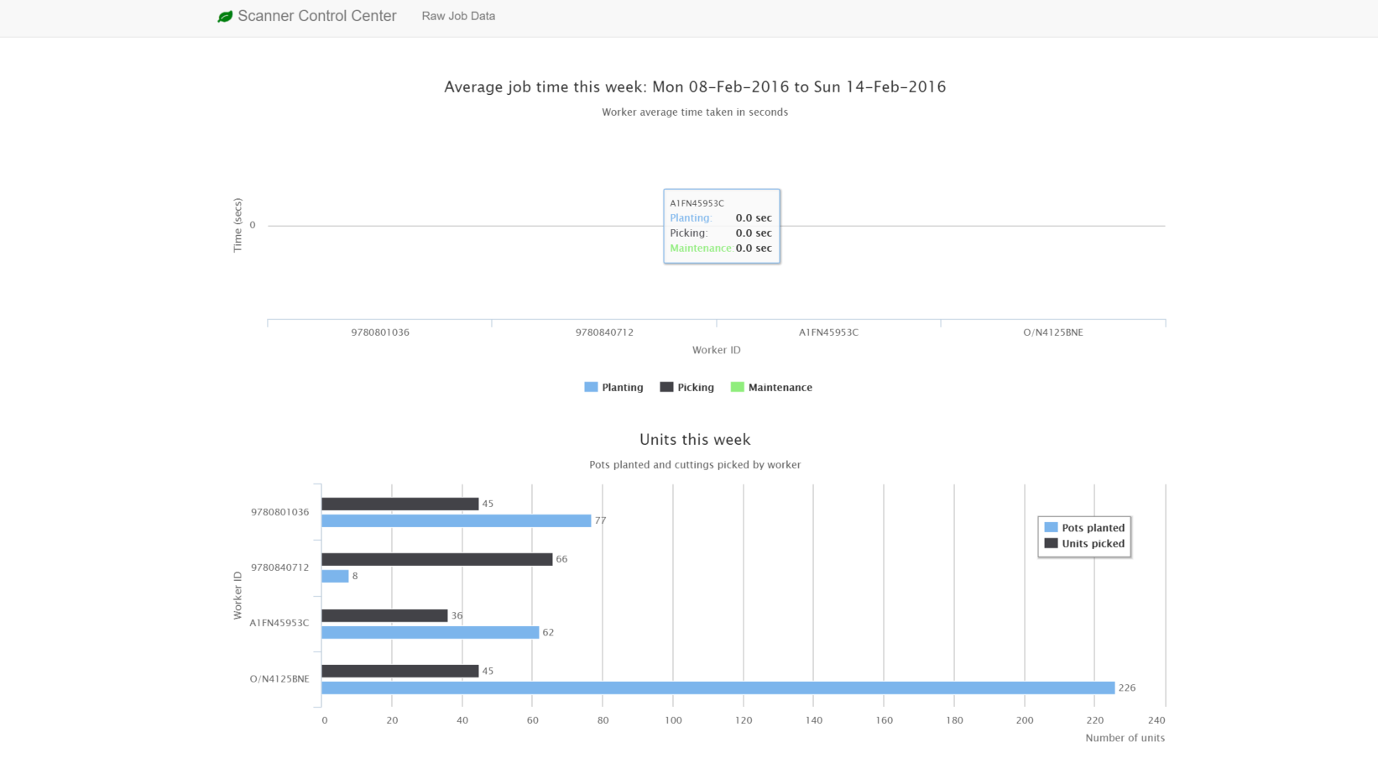Open the Scanner Control Center home link

pos(316,16)
